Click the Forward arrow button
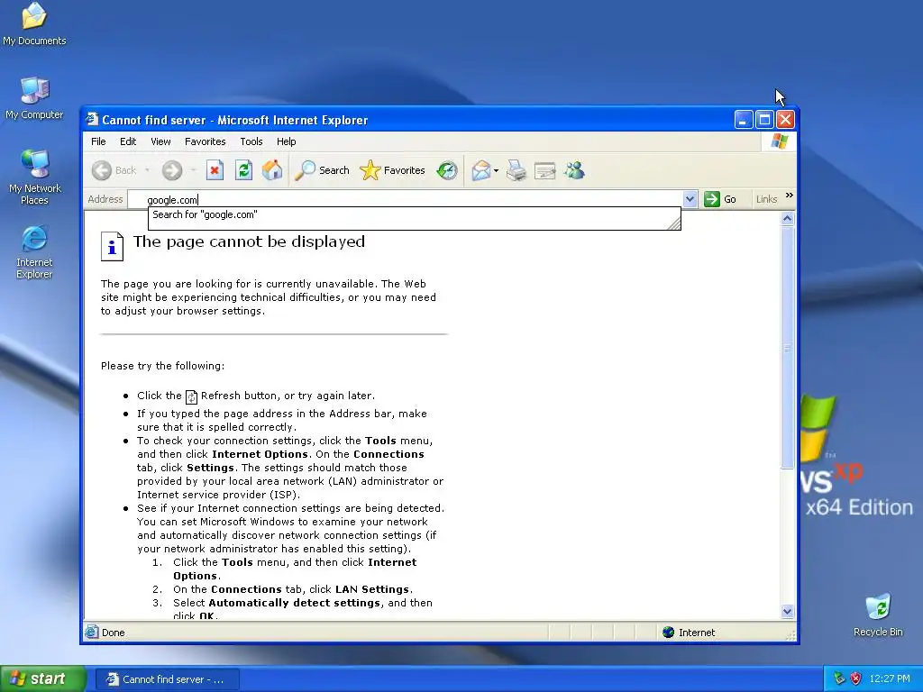Screen dimensions: 923x692 coord(172,170)
